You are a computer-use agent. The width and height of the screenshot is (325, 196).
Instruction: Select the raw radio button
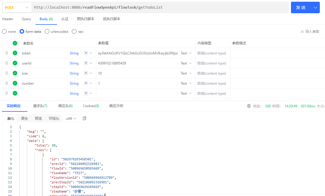[x=74, y=31]
